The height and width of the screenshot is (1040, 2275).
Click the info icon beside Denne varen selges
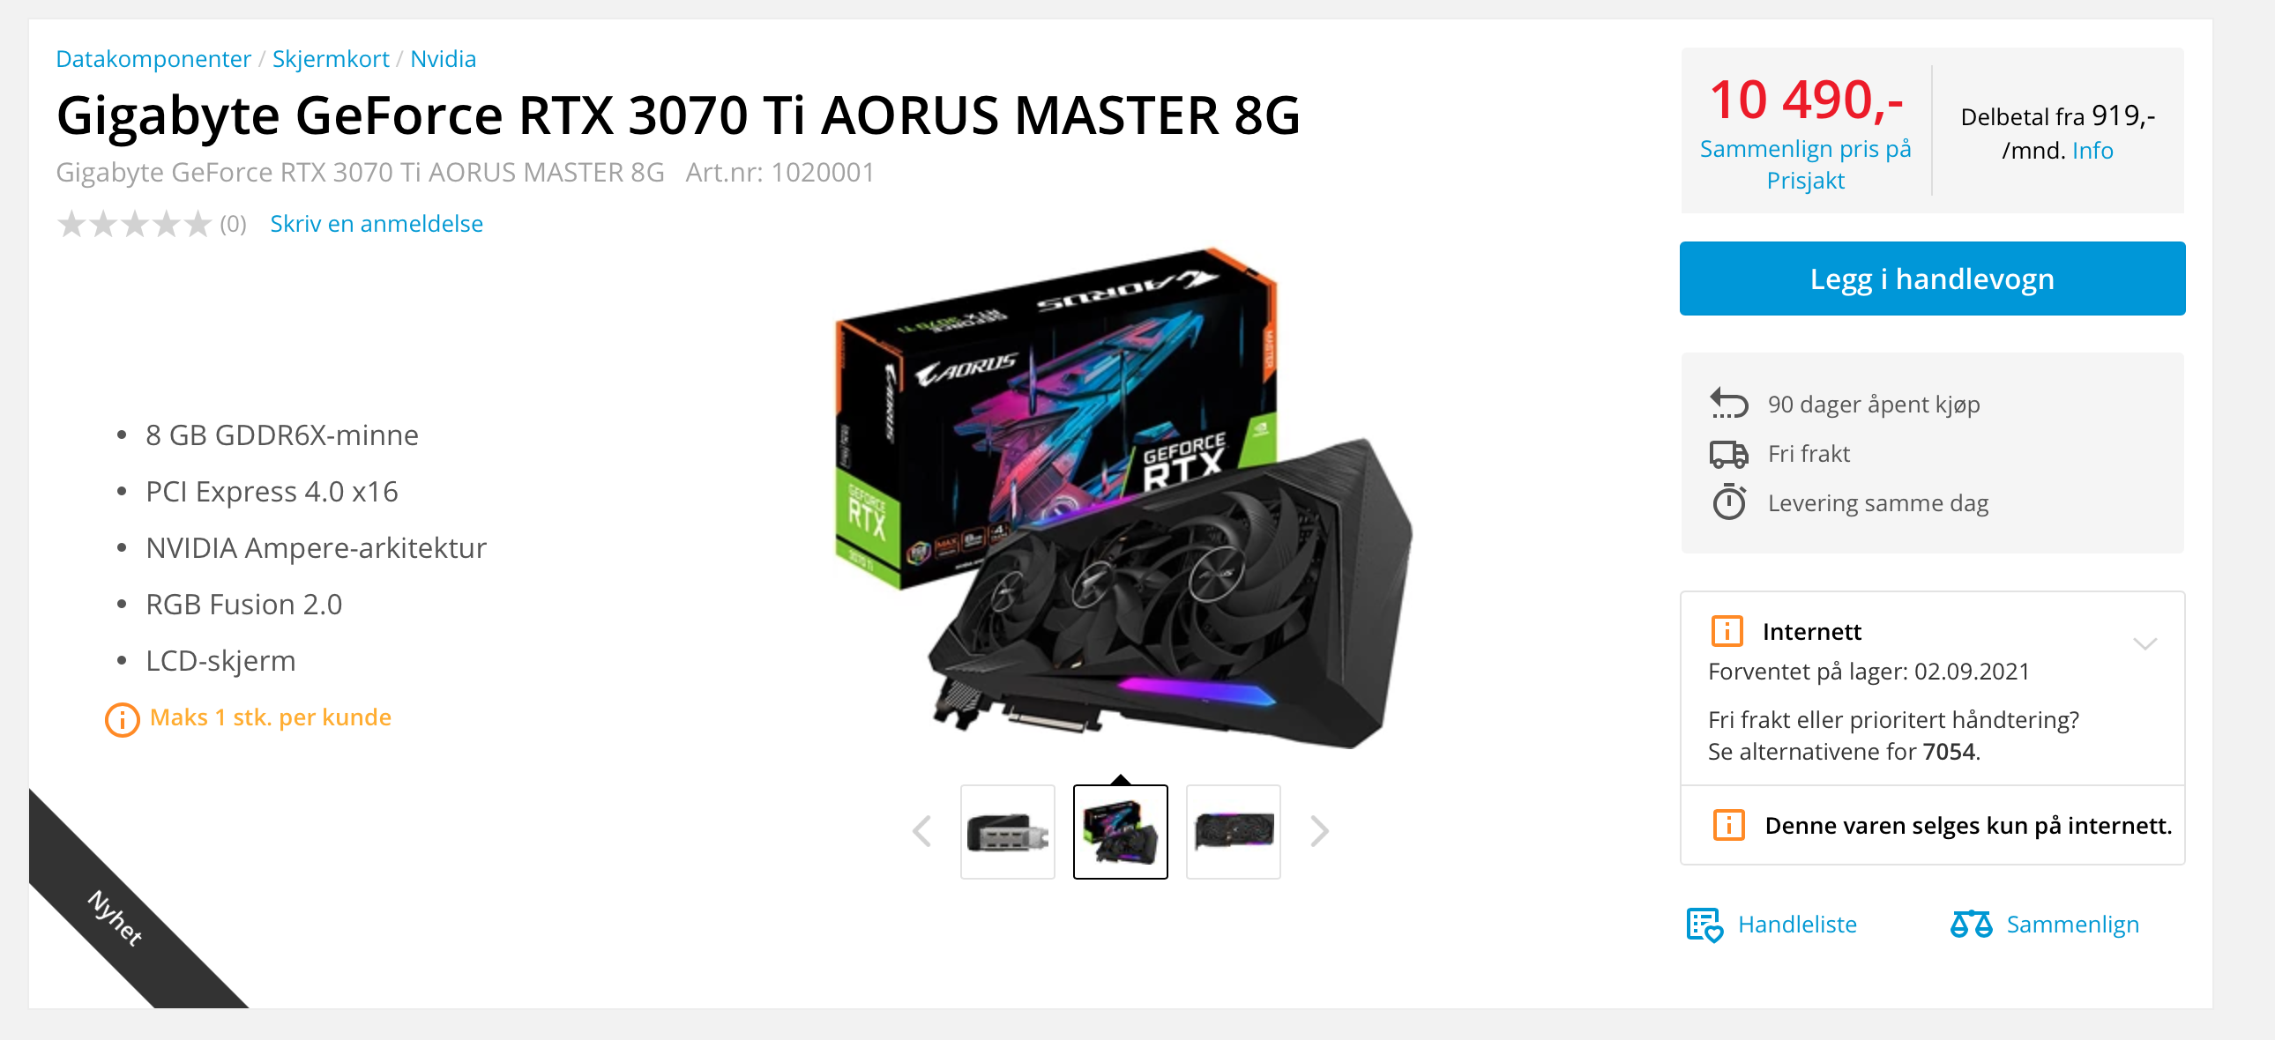pos(1728,826)
